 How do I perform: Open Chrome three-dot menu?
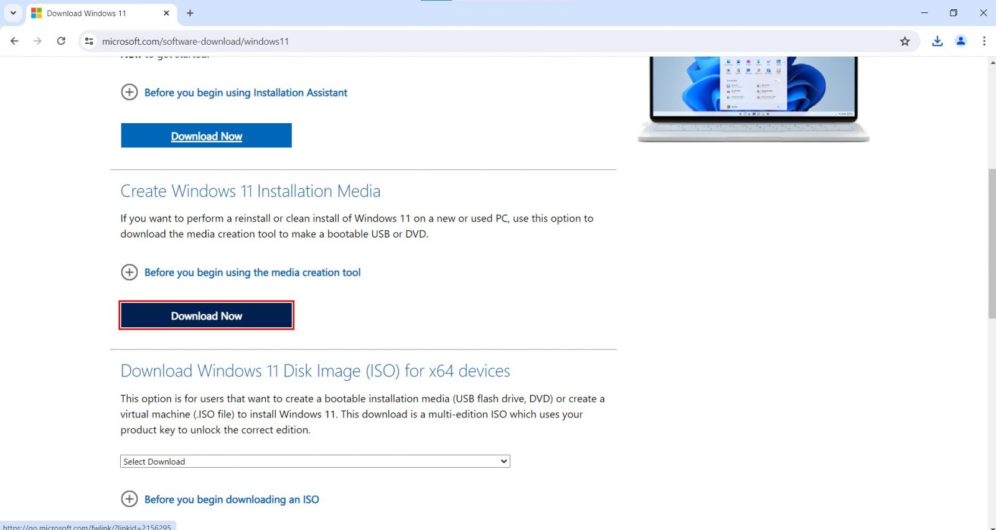tap(984, 41)
